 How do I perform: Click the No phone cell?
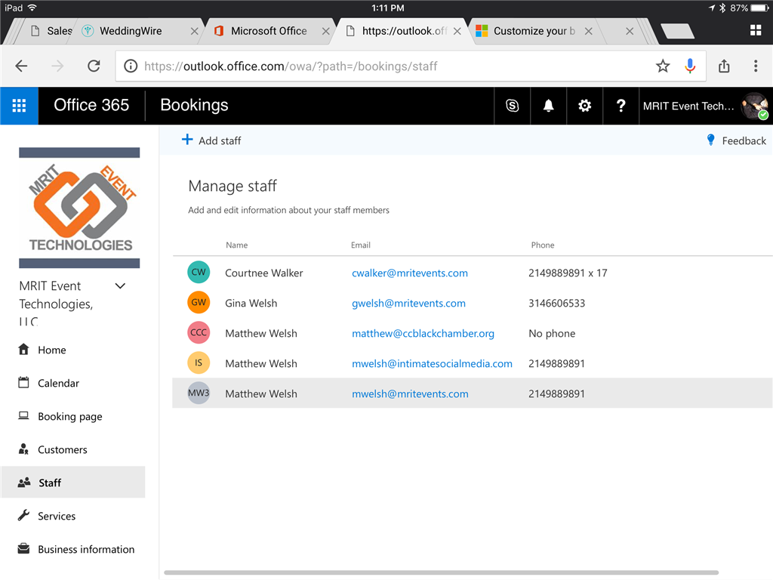click(x=552, y=333)
